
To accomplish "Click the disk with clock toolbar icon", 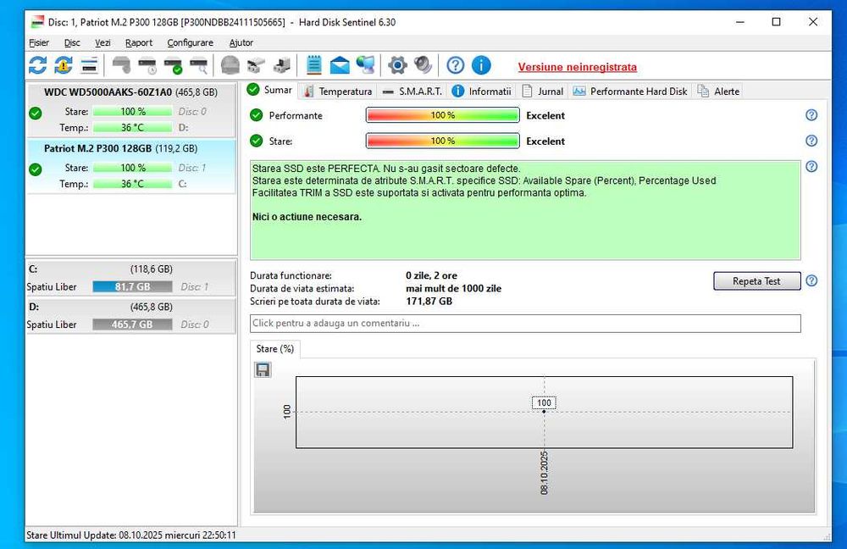I will 147,65.
